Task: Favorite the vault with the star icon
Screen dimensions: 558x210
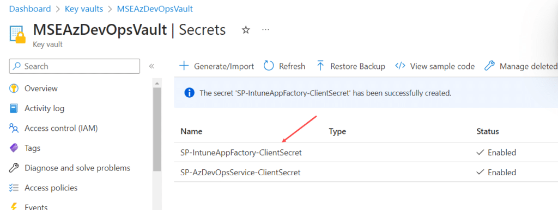Action: tap(246, 30)
